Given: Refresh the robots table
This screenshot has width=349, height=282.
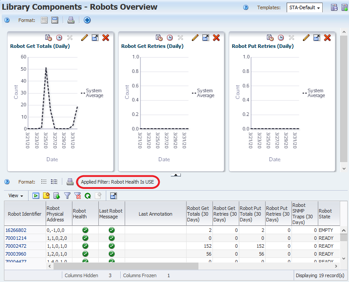Looking at the screenshot, I should tap(88, 195).
